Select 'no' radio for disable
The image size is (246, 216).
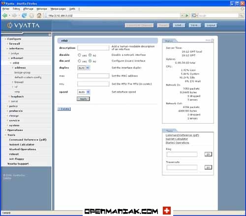click(x=90, y=55)
